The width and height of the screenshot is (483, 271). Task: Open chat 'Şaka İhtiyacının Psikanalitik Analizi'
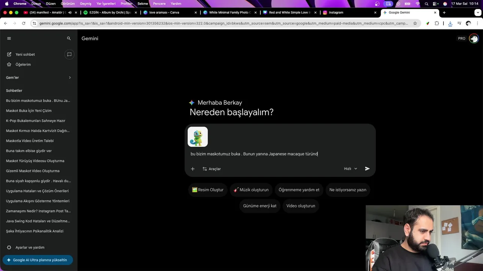point(35,231)
